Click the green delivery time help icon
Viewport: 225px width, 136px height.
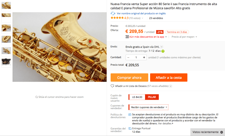click(163, 51)
